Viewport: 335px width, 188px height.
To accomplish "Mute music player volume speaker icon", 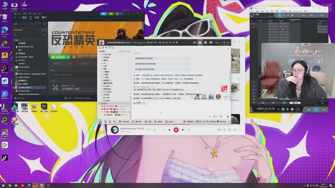I will pyautogui.click(x=234, y=130).
